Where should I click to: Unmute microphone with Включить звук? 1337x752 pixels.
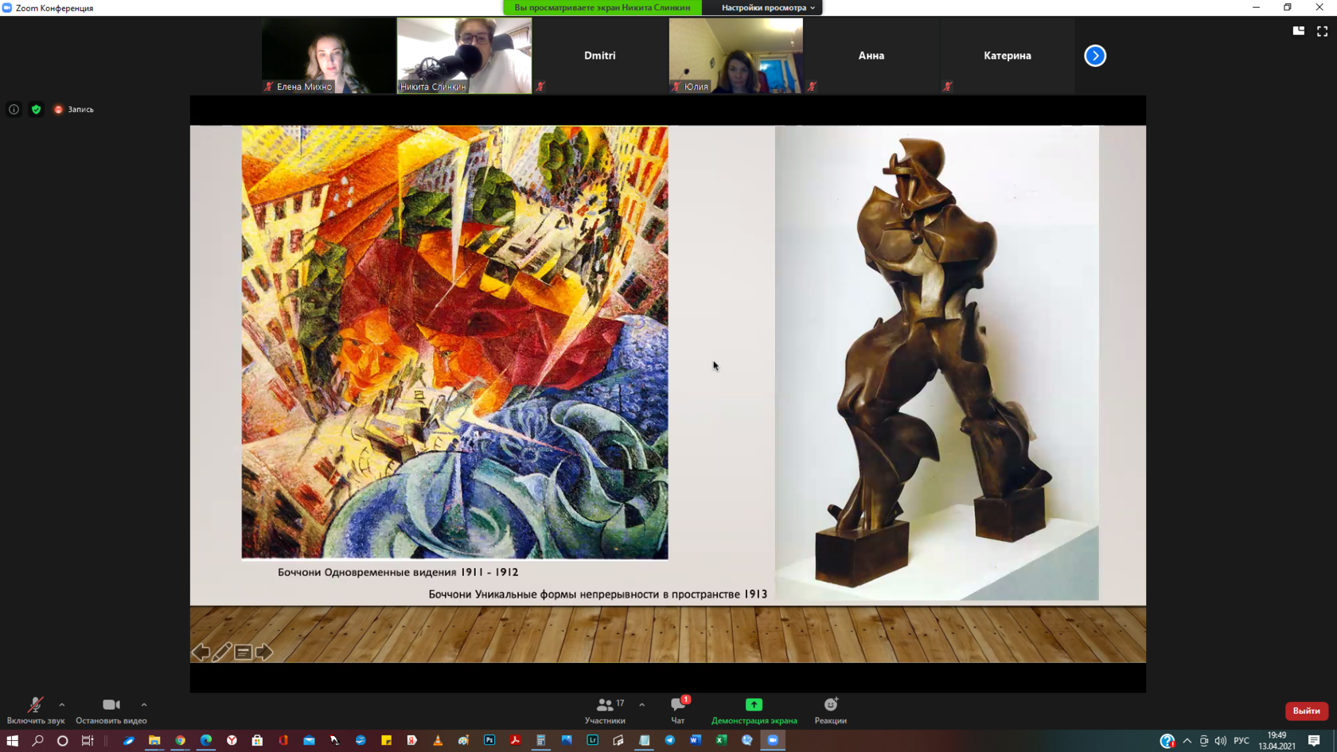pos(35,710)
